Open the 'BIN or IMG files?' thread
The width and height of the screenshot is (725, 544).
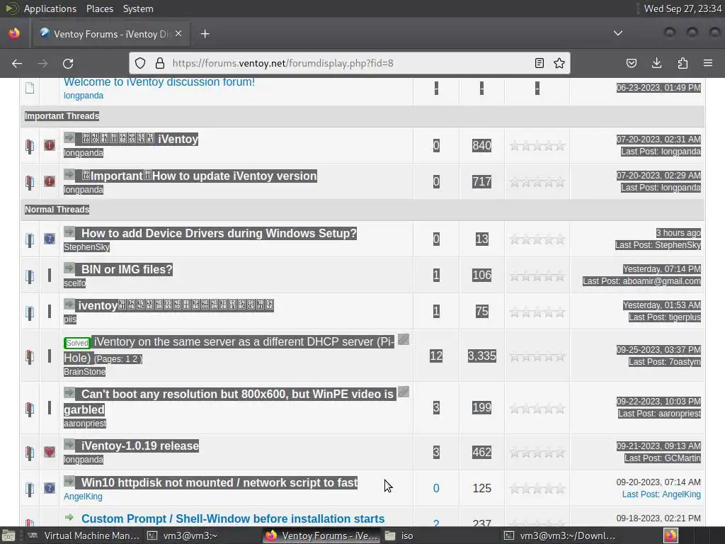point(127,269)
